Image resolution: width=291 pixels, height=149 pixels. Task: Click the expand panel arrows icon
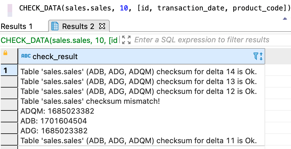click(126, 40)
